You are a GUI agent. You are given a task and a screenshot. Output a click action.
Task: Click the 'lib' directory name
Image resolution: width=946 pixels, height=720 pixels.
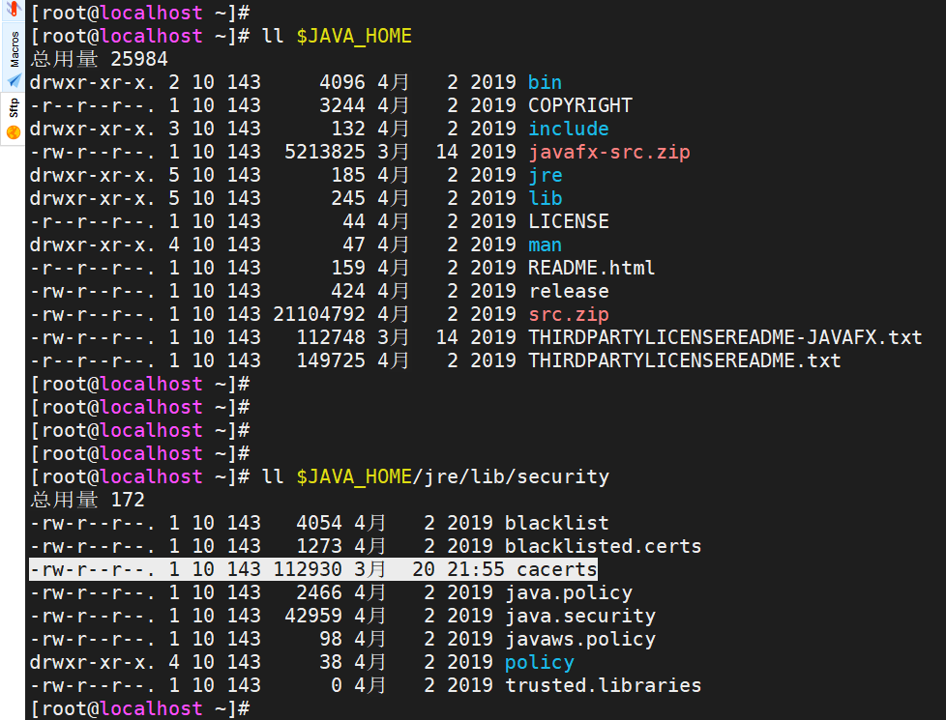(545, 198)
